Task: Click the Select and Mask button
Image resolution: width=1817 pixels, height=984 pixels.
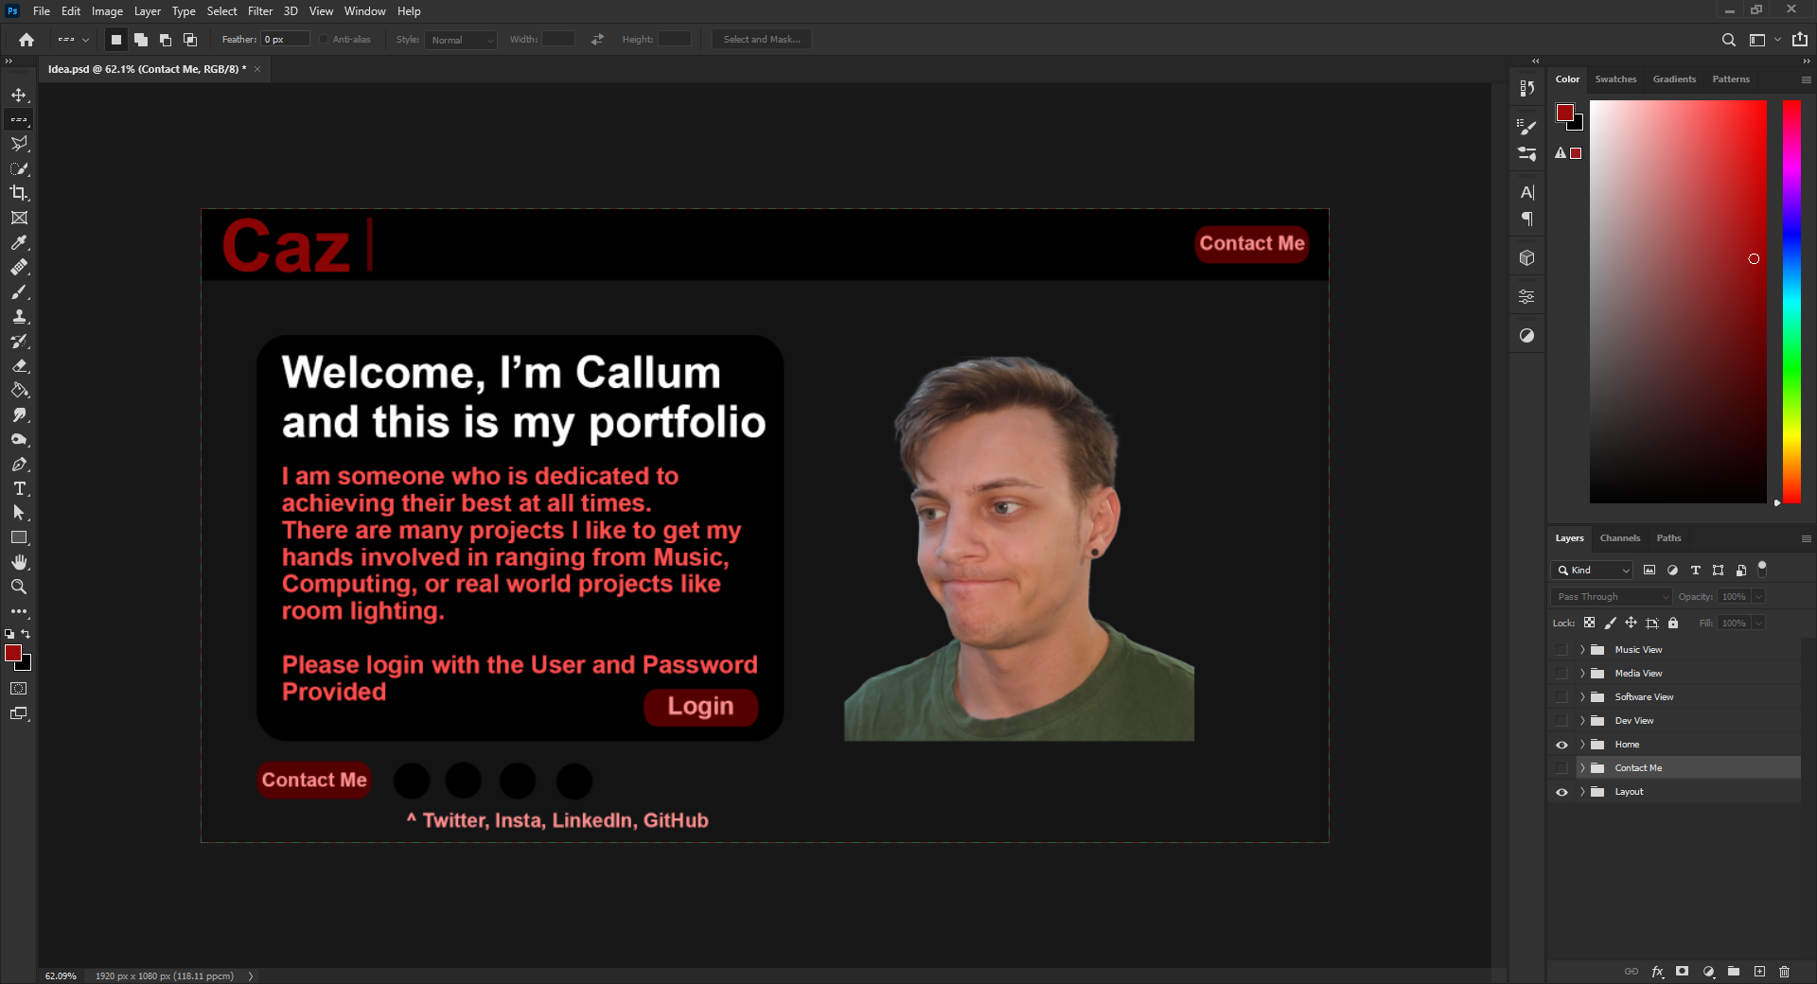Action: tap(760, 39)
